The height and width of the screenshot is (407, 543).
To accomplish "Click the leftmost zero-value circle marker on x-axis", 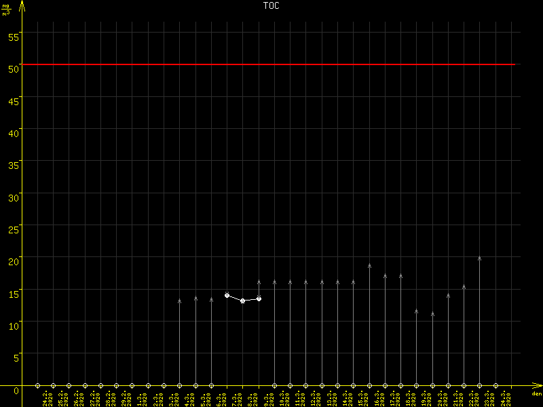I will coord(37,385).
